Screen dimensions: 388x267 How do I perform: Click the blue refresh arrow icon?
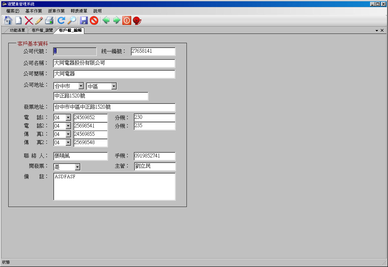point(61,20)
